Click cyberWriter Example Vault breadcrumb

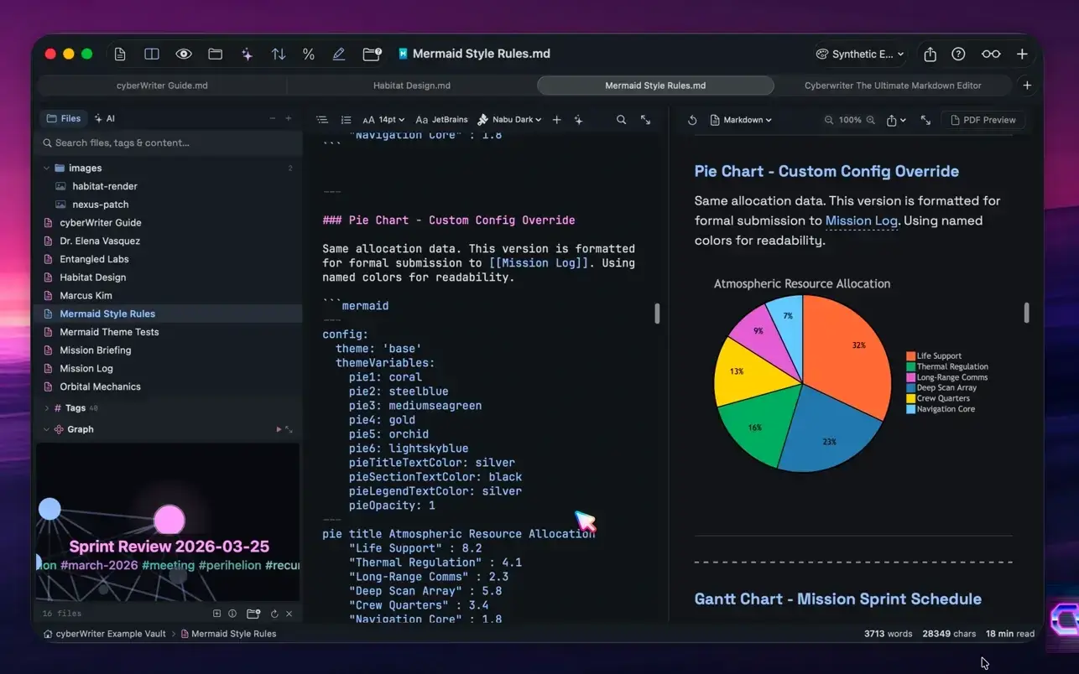104,634
